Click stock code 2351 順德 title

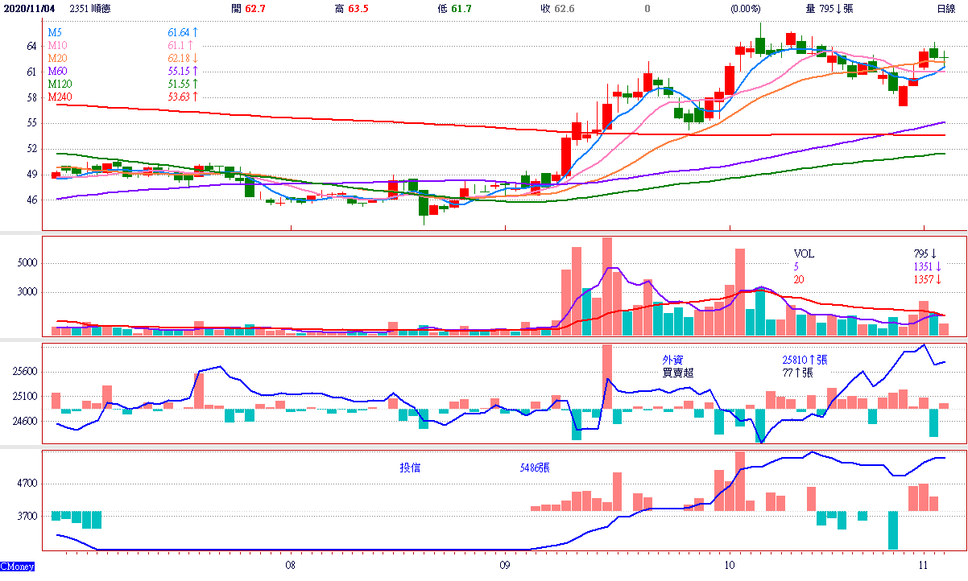91,8
